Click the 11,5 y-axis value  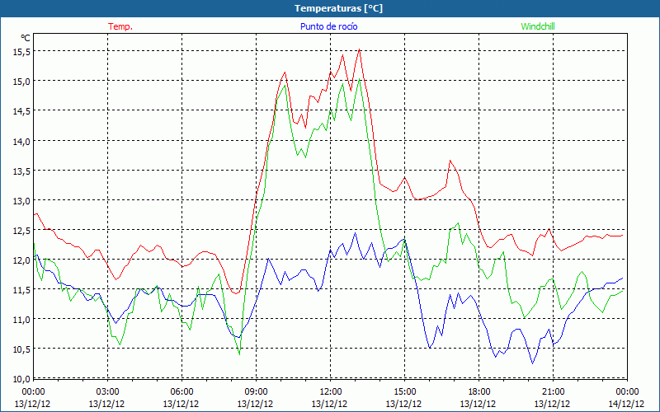click(22, 290)
